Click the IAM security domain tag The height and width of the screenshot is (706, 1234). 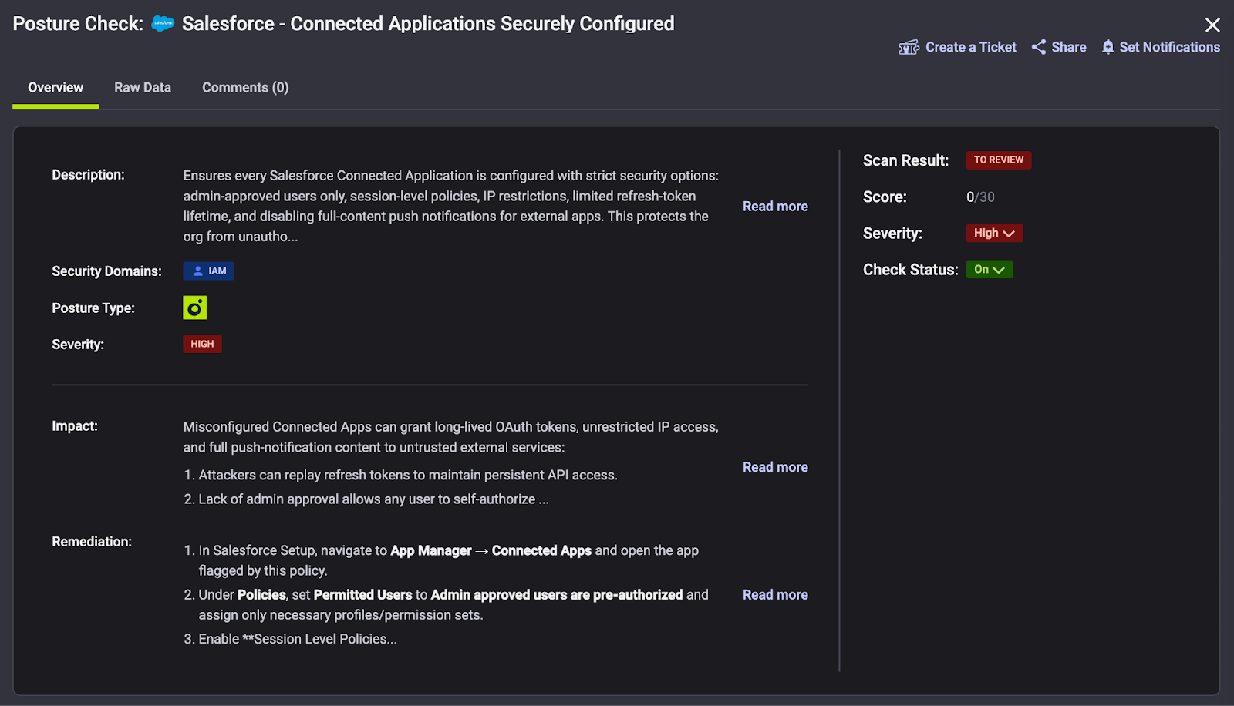(208, 271)
